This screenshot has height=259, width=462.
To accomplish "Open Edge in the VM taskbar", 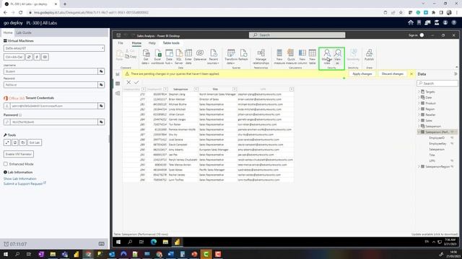I will pos(154,242).
